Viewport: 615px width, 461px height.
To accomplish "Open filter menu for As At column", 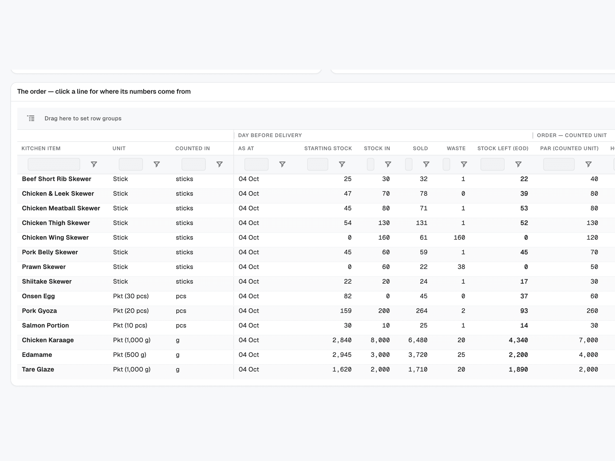I will (x=282, y=164).
